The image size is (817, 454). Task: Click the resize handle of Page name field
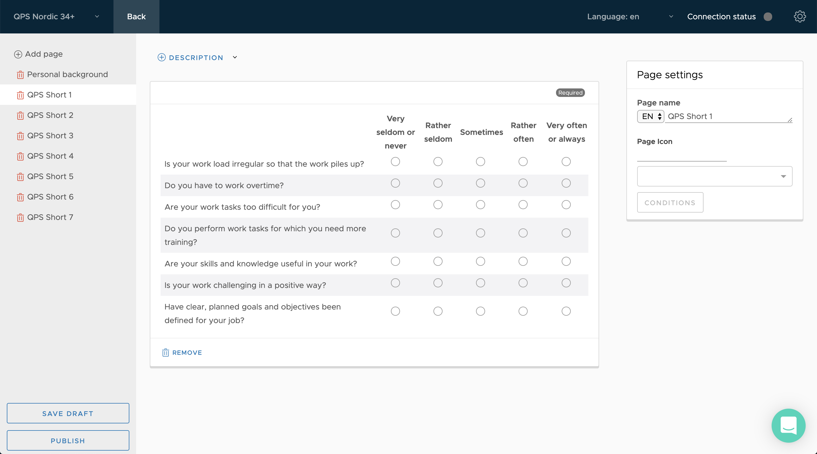tap(790, 120)
